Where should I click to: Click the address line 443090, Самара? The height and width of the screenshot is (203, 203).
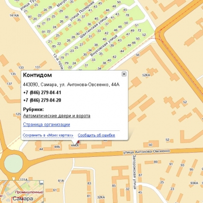[x=71, y=85]
